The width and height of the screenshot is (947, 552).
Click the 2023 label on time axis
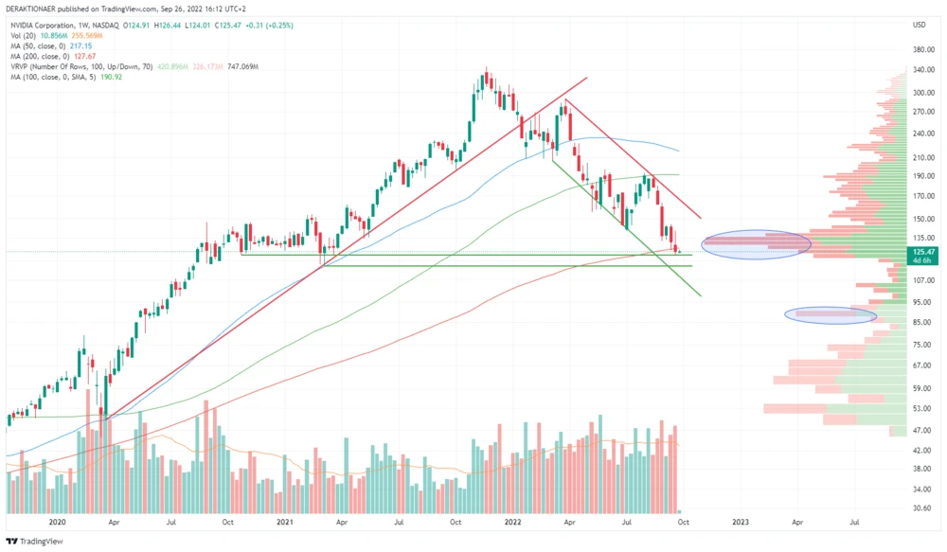(x=741, y=521)
